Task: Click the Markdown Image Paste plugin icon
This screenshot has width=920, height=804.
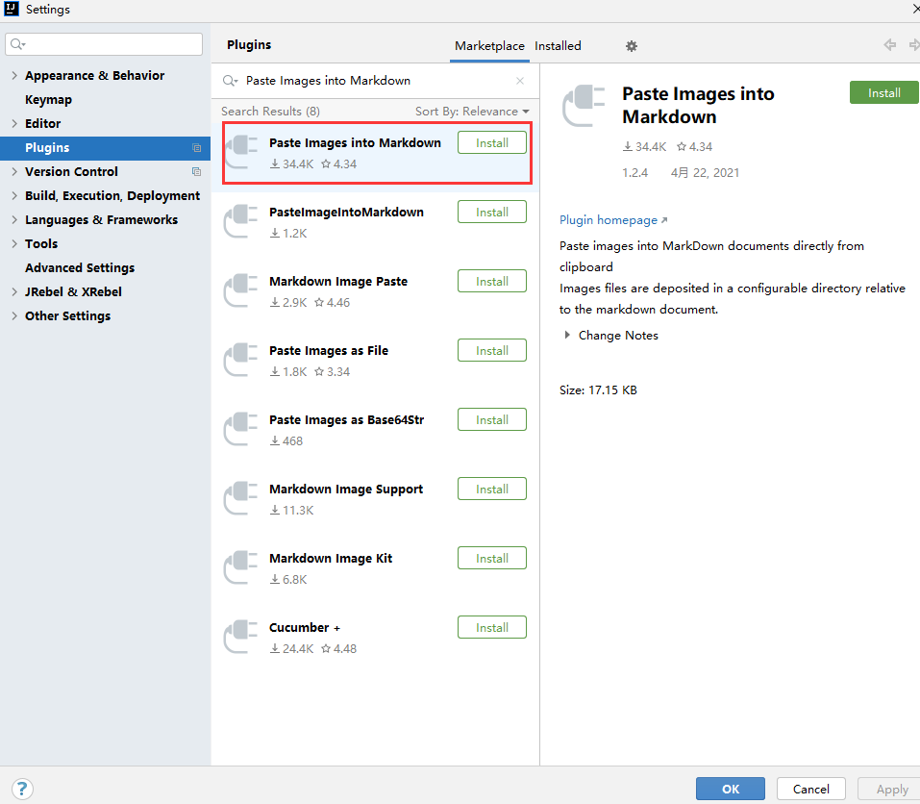Action: point(240,290)
